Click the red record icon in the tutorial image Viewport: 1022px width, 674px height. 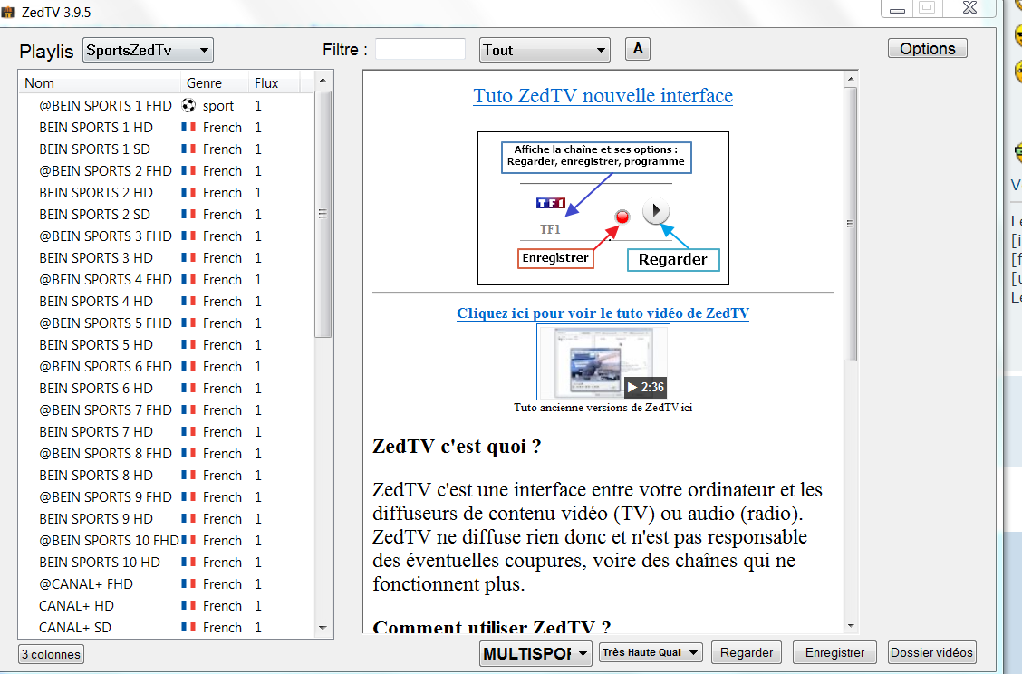[x=622, y=217]
